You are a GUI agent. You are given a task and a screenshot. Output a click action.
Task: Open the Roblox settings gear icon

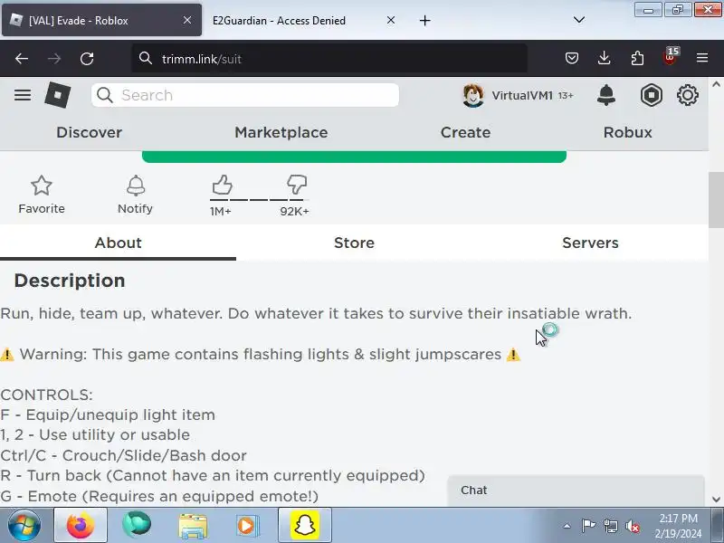pos(688,95)
